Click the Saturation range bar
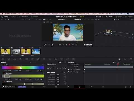 pos(23,76)
